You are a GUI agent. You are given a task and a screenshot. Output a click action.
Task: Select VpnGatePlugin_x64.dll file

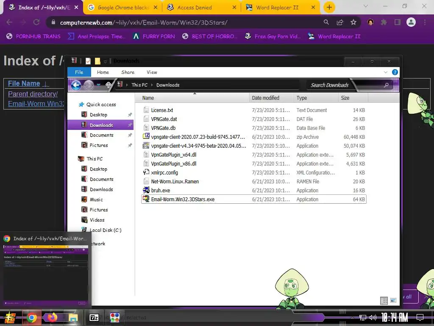coord(254,155)
